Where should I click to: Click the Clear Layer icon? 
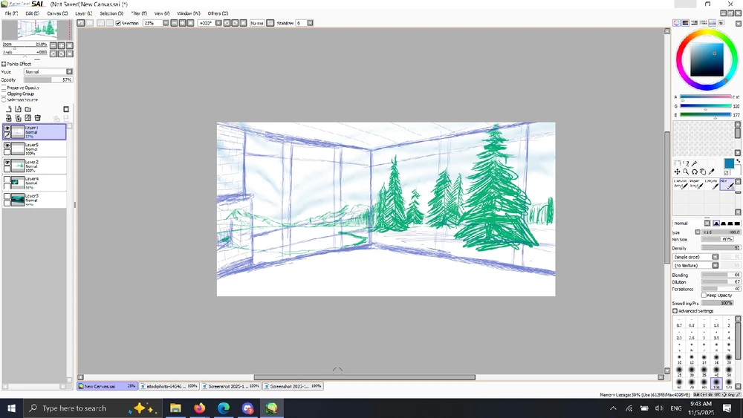click(28, 118)
